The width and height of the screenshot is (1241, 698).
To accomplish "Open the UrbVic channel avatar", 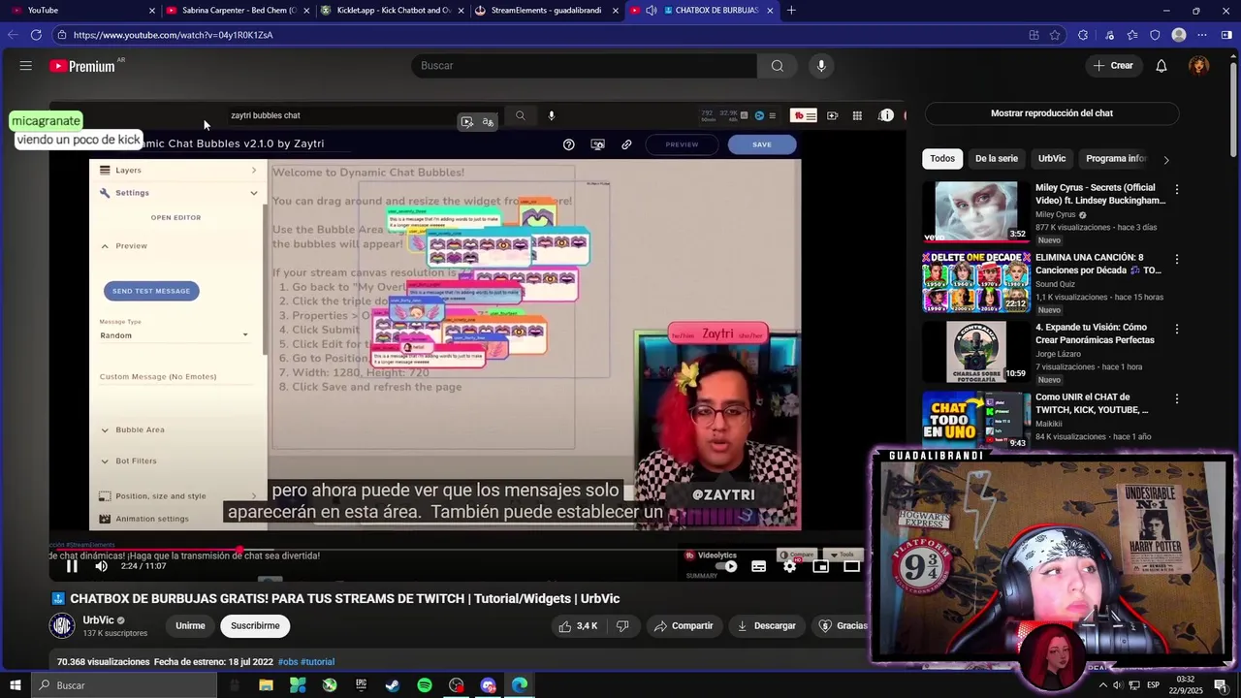I will (x=62, y=626).
